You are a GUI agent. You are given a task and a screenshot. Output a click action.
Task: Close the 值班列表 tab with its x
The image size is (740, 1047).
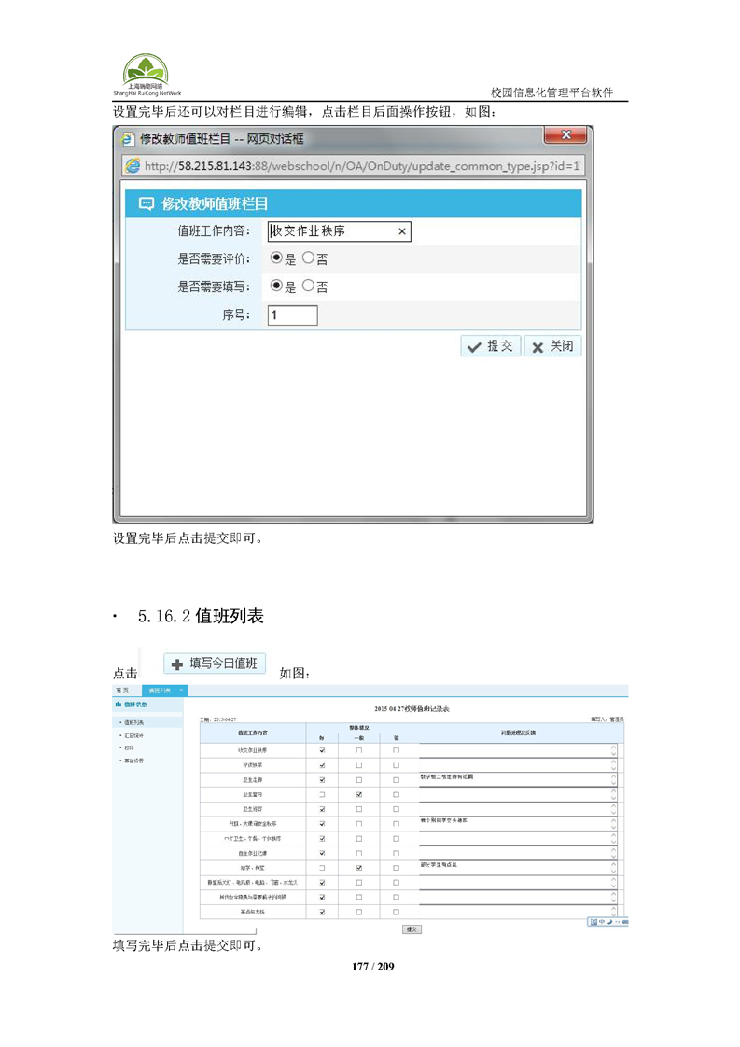181,690
